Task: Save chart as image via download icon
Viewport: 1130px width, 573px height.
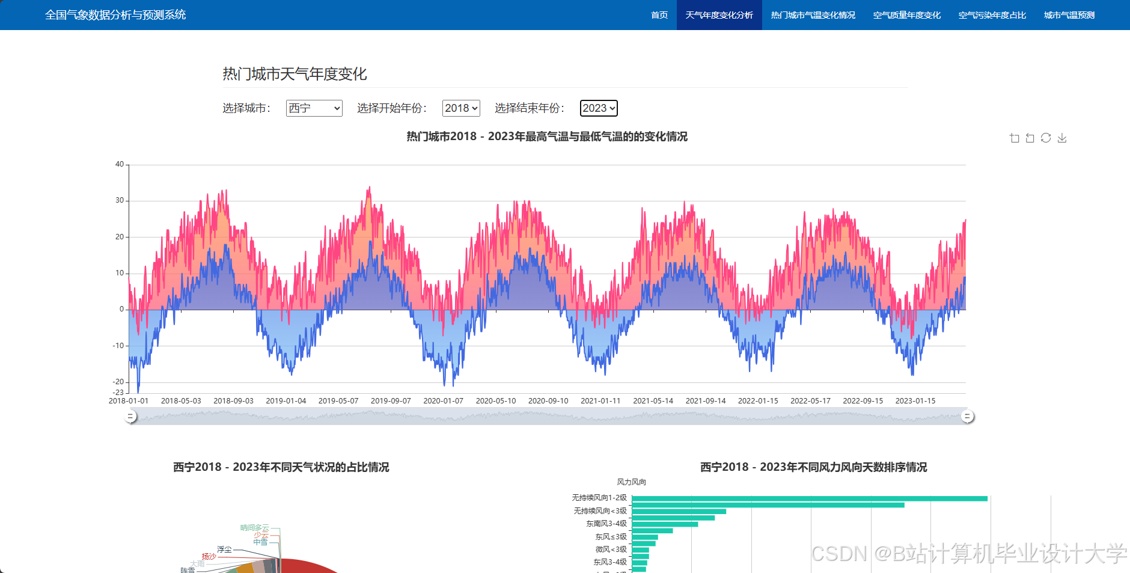Action: (x=1062, y=138)
